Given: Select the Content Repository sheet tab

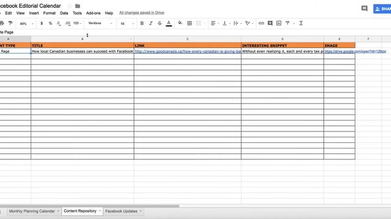Looking at the screenshot, I should tap(80, 211).
